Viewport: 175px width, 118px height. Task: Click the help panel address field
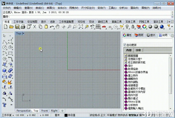pos(148,40)
